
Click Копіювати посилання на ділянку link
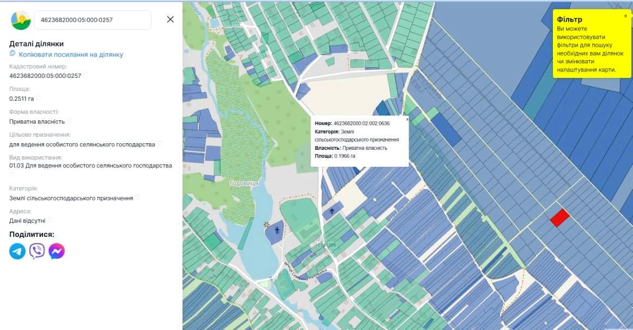[x=71, y=54]
